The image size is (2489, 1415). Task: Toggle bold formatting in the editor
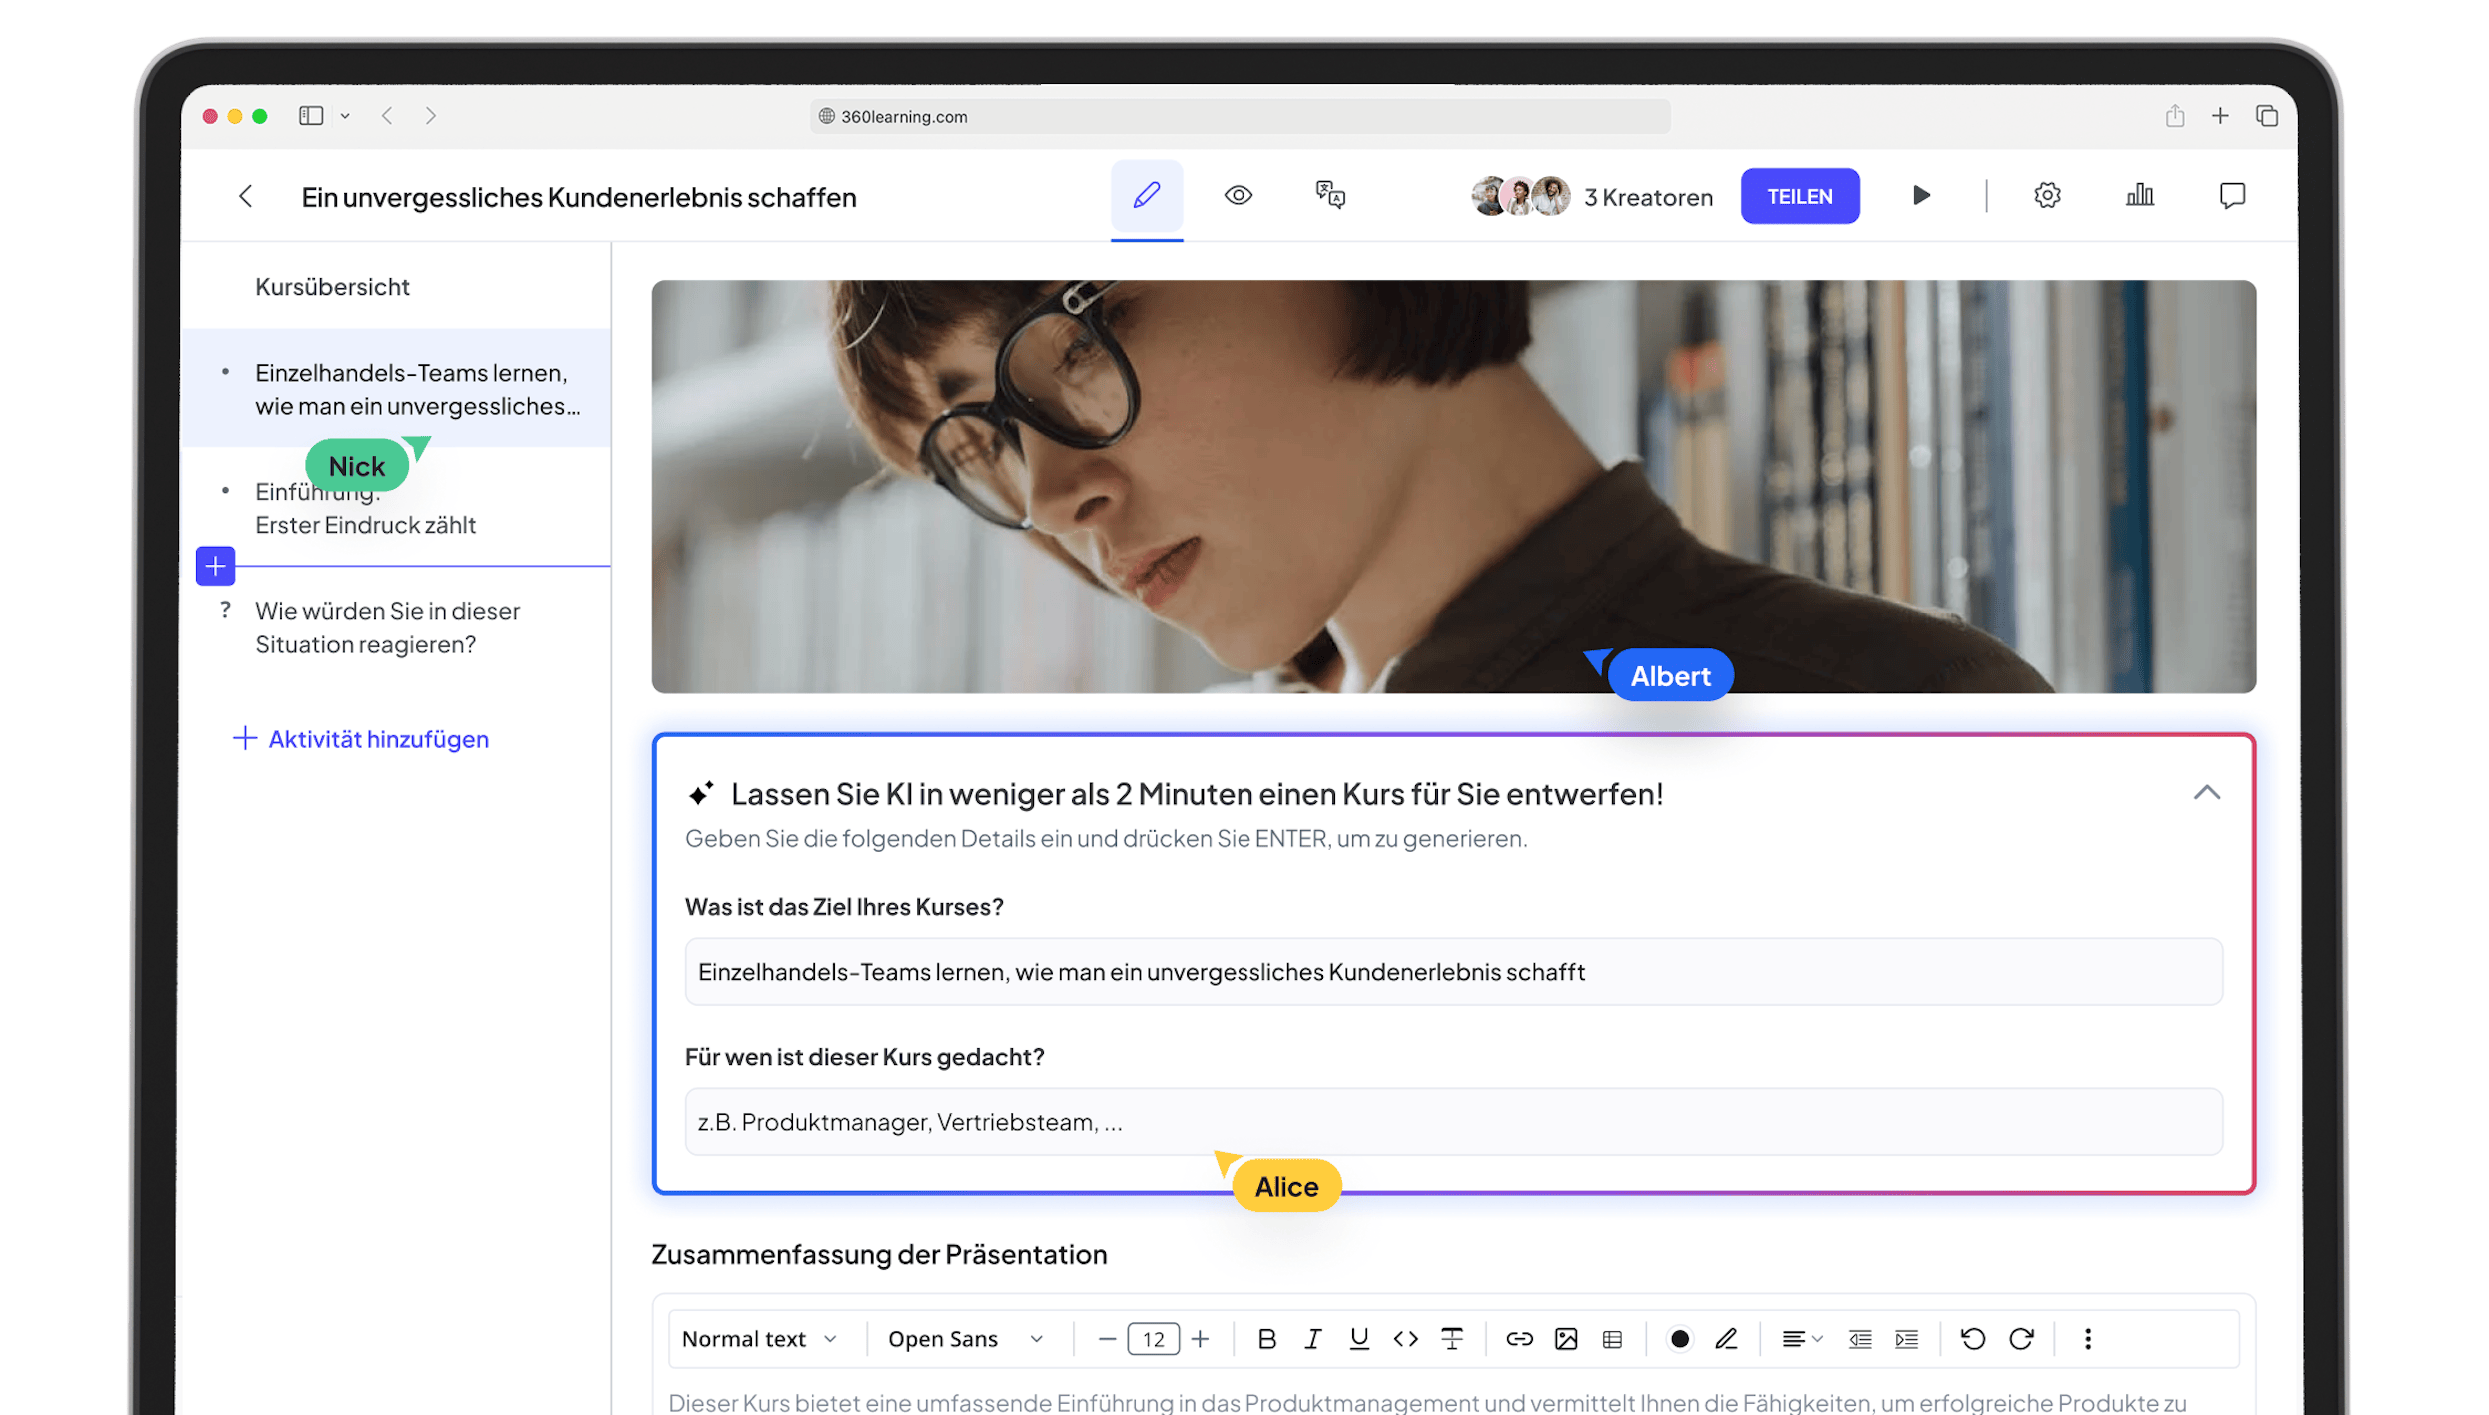[1267, 1338]
